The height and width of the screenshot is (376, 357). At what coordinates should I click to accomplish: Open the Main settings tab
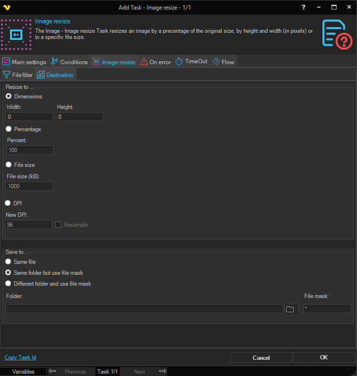24,62
